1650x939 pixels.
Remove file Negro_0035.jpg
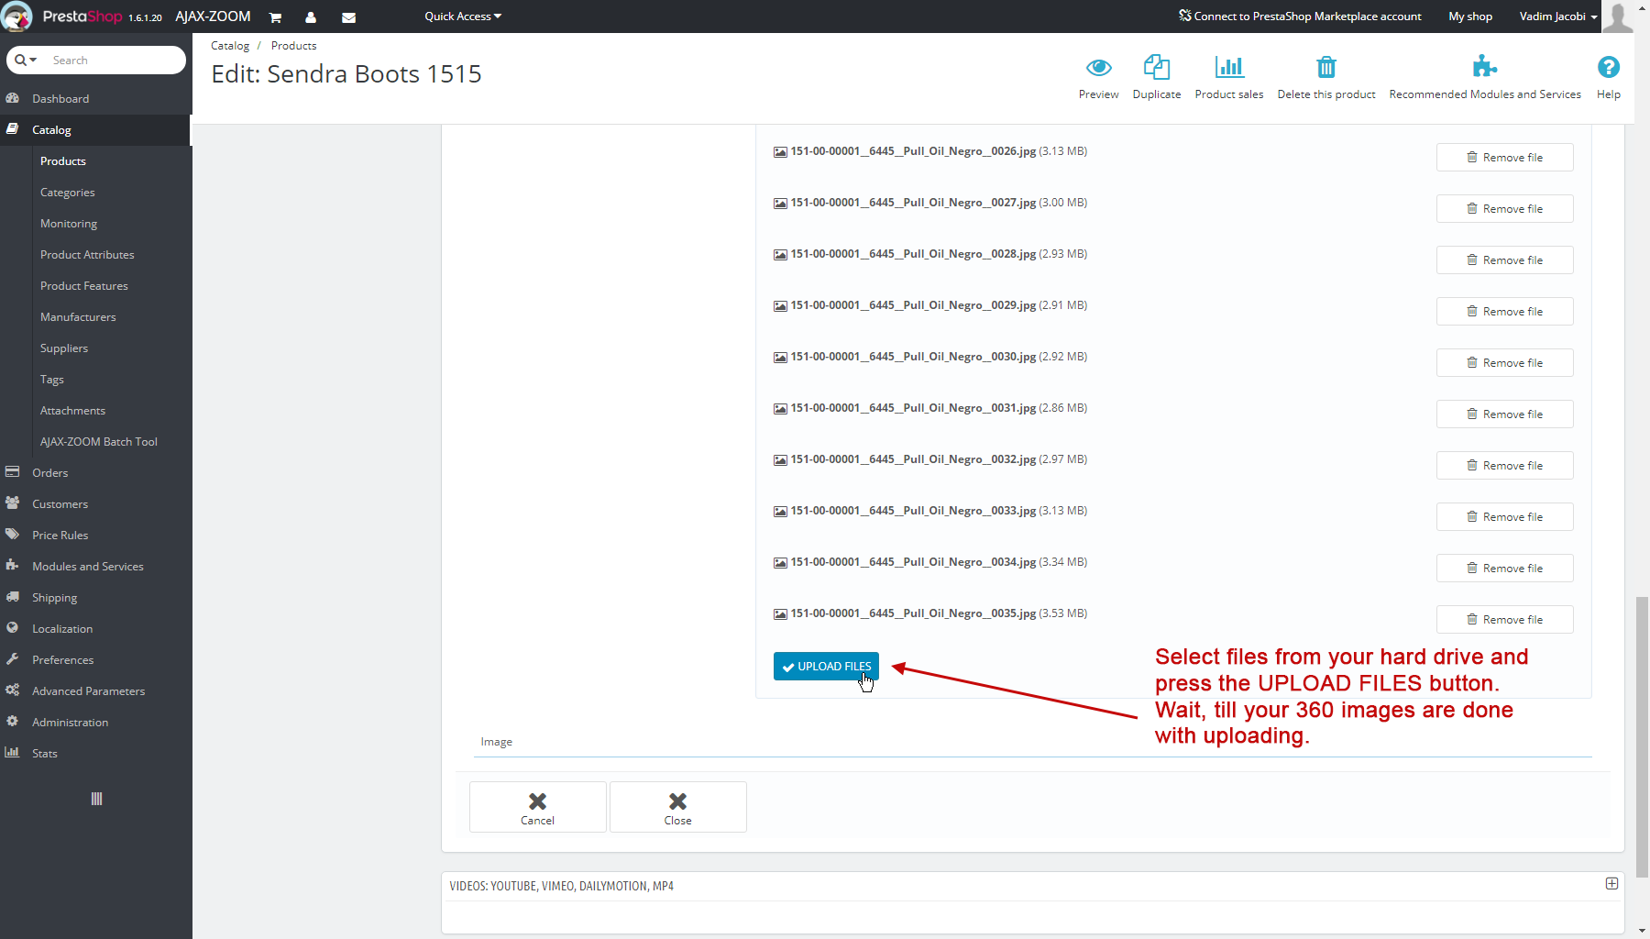[1505, 619]
